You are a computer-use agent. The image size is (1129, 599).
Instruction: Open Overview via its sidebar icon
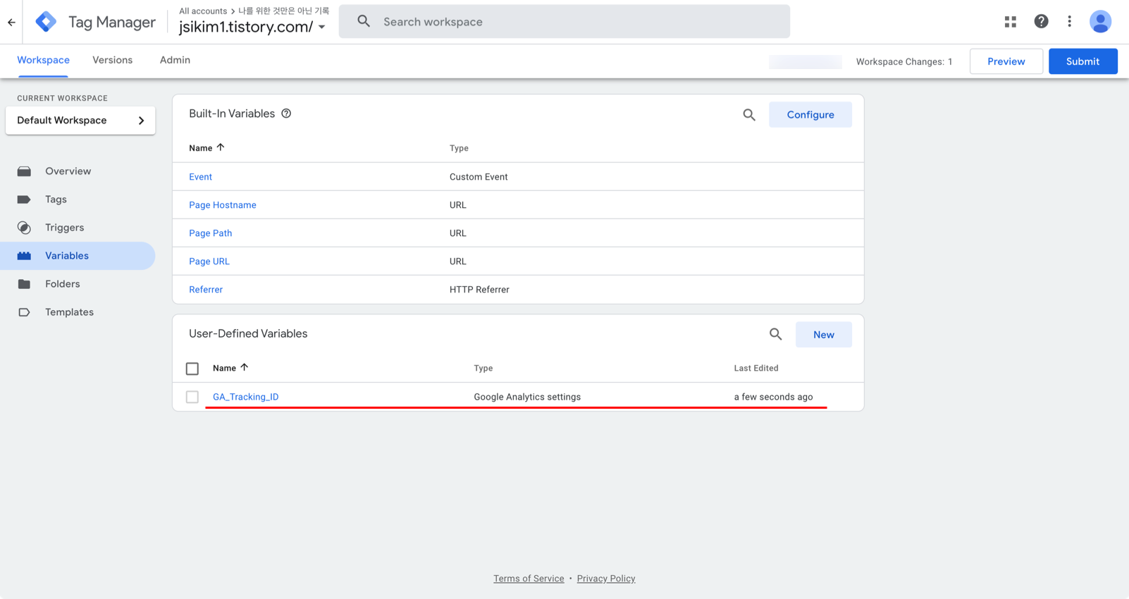click(24, 171)
